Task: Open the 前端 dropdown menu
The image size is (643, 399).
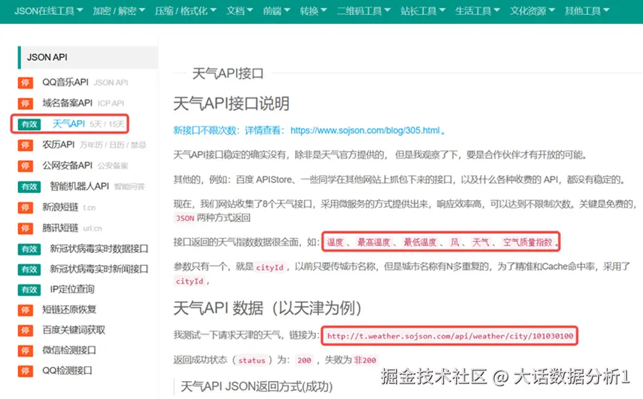Action: pos(276,11)
